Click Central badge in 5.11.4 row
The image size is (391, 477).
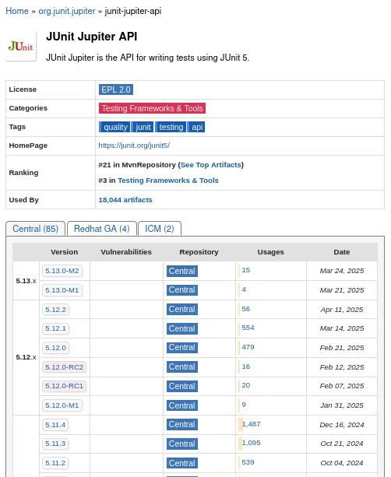[182, 425]
